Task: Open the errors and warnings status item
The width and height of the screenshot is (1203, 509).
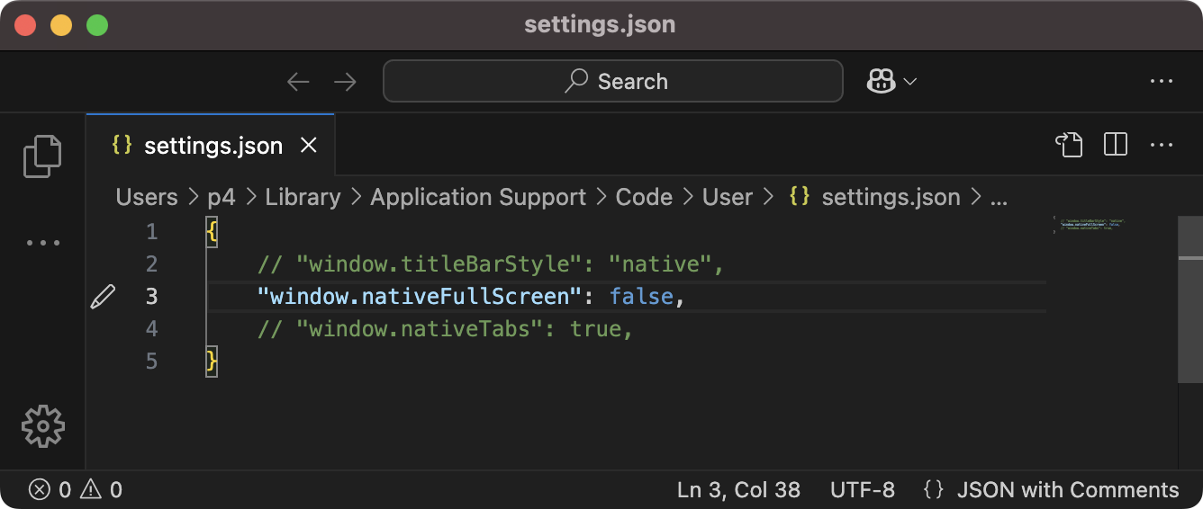Action: tap(76, 490)
